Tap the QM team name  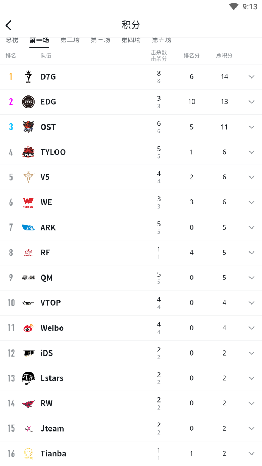tap(47, 278)
